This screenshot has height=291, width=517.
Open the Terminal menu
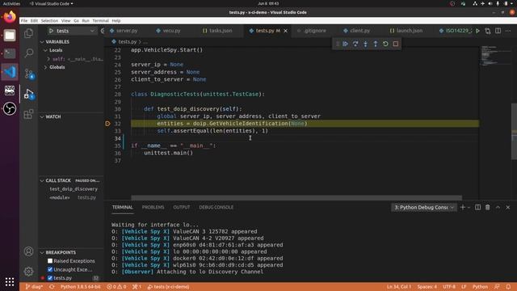click(100, 20)
